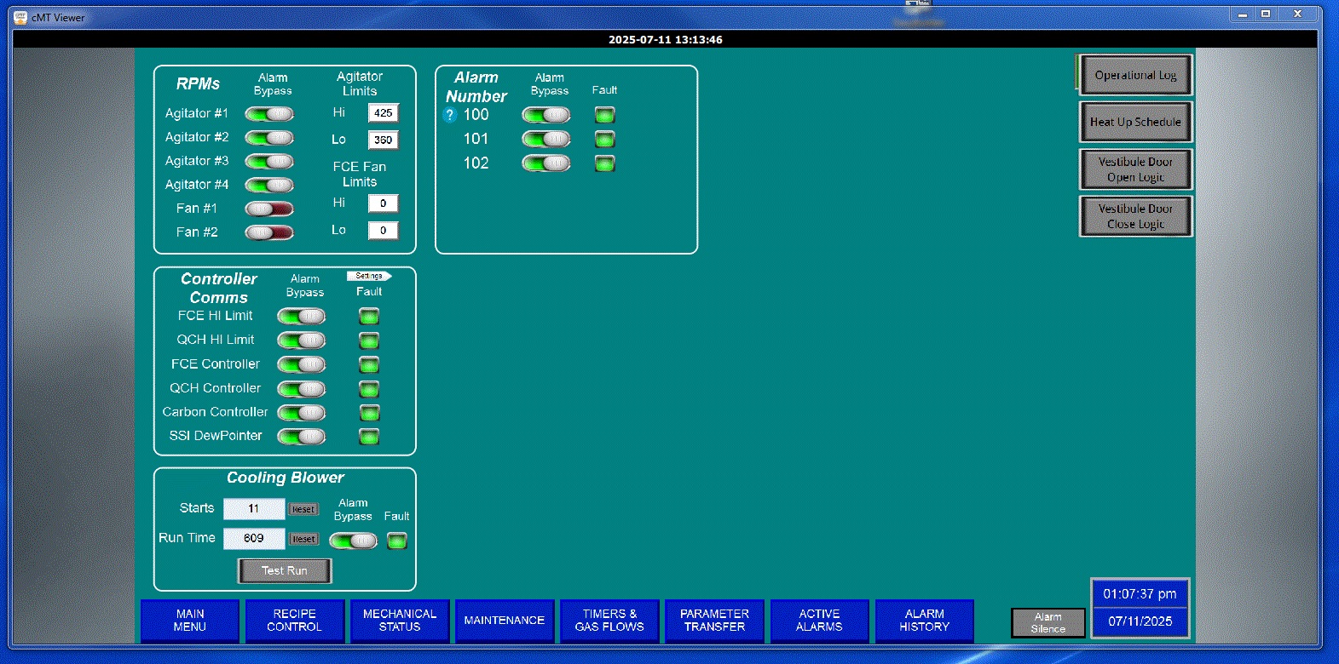
Task: Click the fault indicator for alarm 101
Action: [x=604, y=139]
